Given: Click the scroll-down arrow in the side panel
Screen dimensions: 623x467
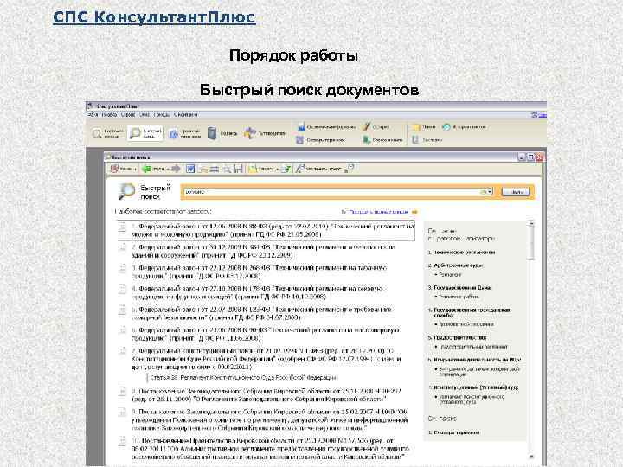Looking at the screenshot, I should click(531, 457).
